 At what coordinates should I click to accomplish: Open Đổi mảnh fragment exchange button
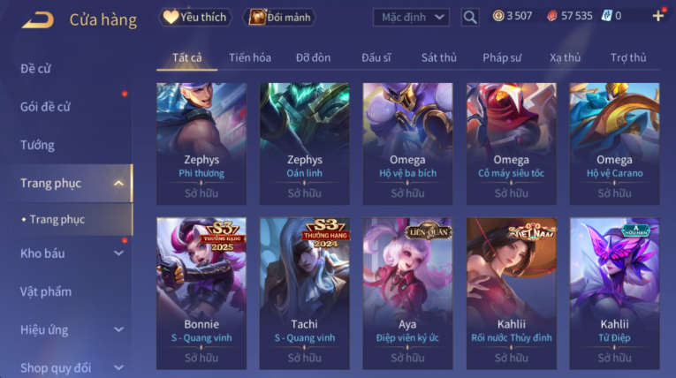point(279,18)
